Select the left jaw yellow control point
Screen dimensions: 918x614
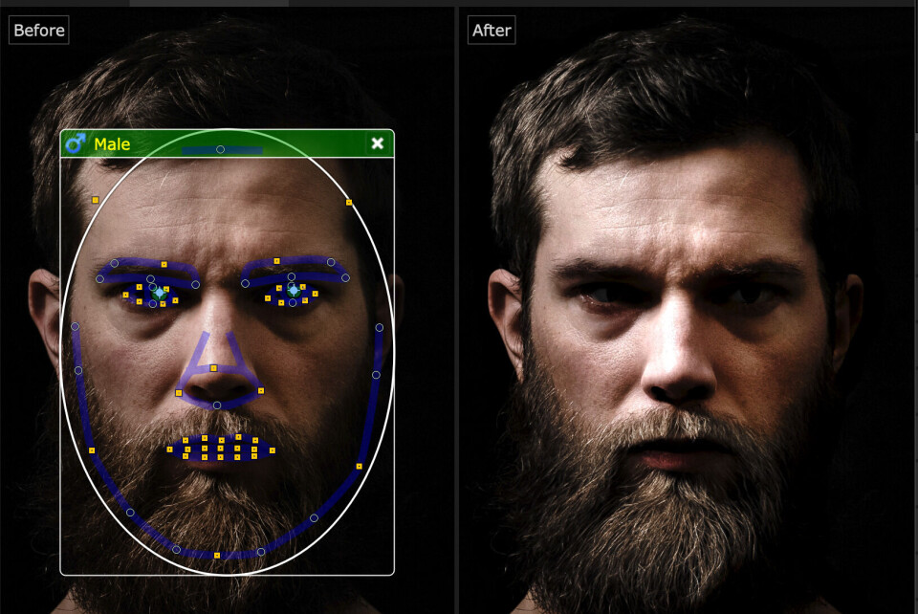pyautogui.click(x=92, y=450)
